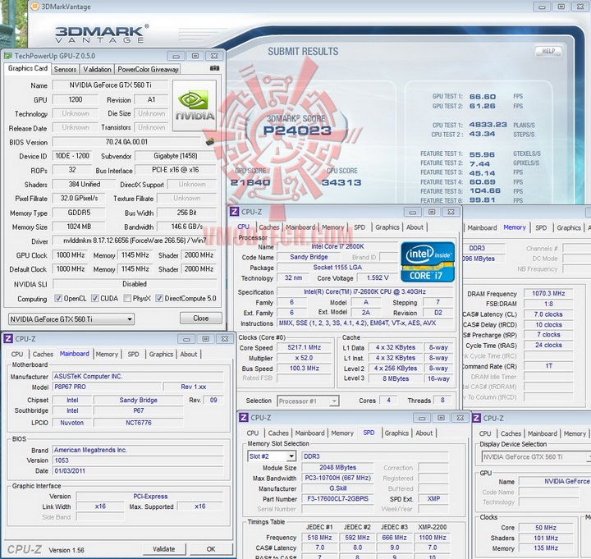
Task: Click the CPU-Z SPD window's Z icon
Action: (x=244, y=417)
